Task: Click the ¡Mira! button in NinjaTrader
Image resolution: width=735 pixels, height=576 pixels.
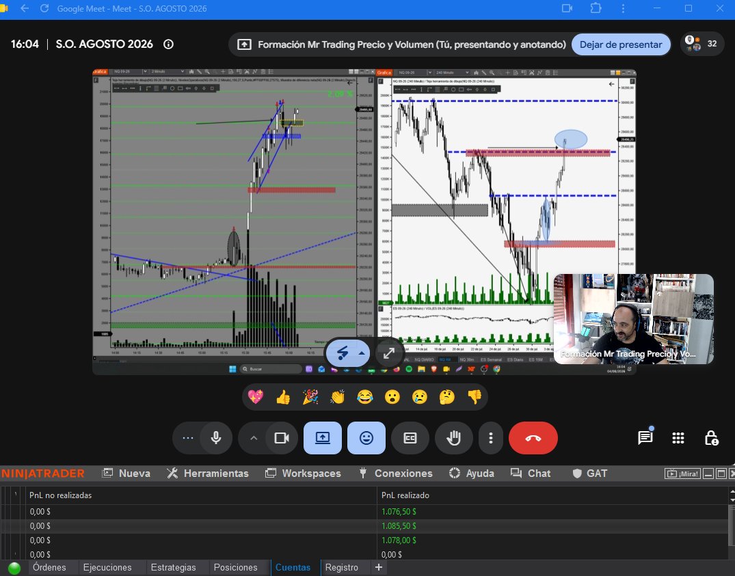Action: (x=682, y=474)
